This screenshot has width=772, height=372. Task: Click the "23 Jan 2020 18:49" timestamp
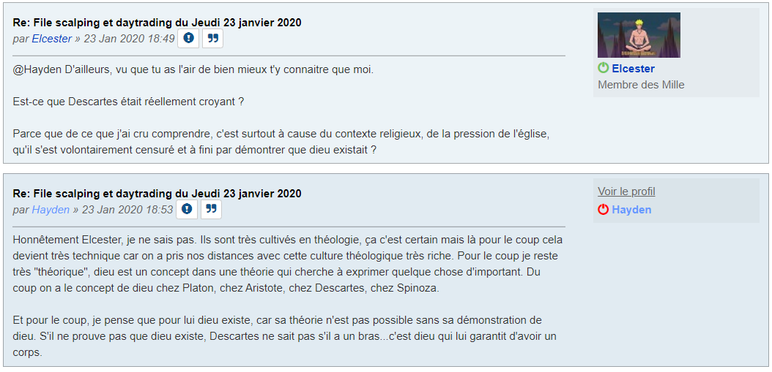click(x=129, y=39)
